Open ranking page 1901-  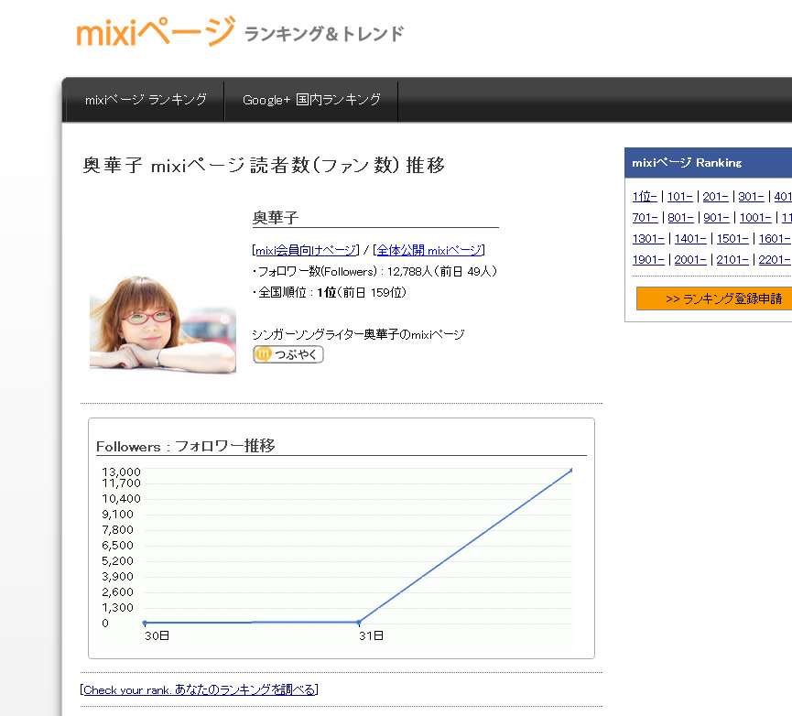click(x=648, y=259)
